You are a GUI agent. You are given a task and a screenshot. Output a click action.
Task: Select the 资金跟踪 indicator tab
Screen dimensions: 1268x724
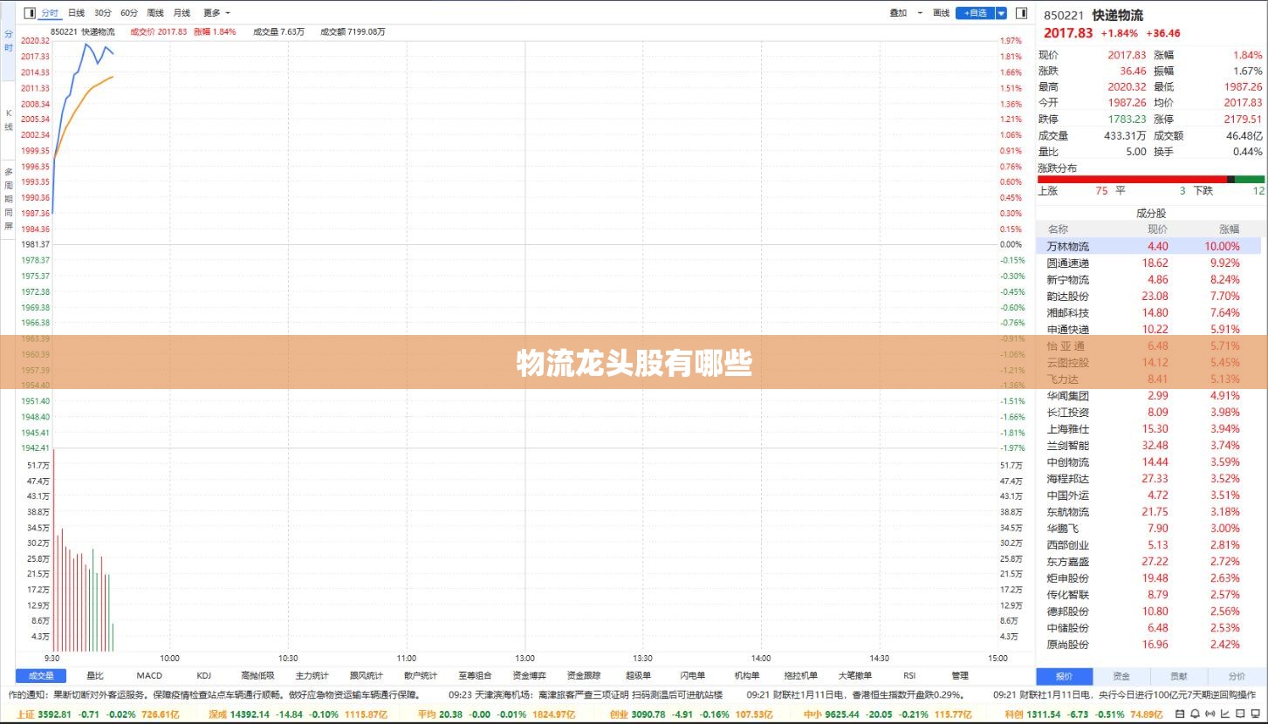tap(583, 675)
